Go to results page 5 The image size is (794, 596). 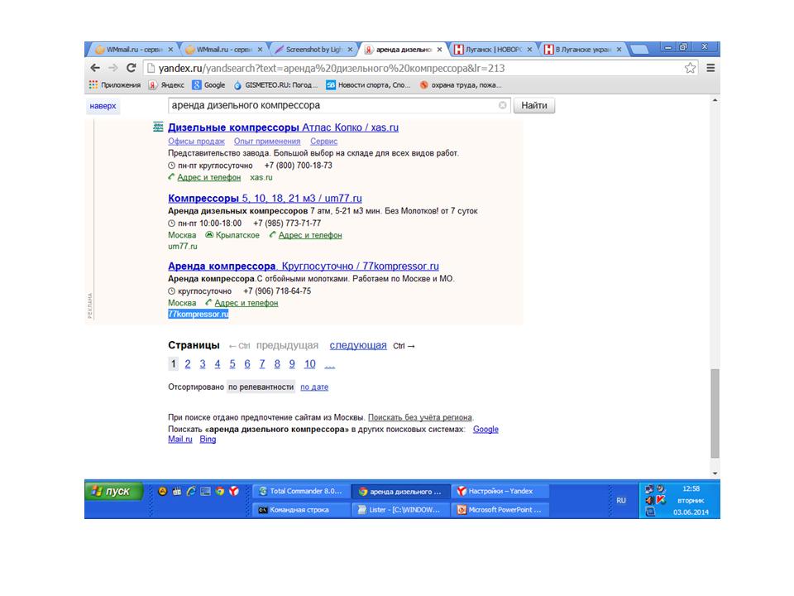(232, 364)
